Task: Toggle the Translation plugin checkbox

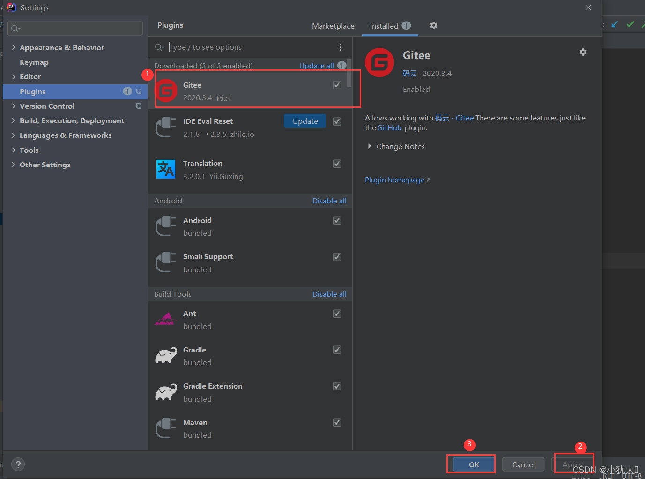Action: coord(337,164)
